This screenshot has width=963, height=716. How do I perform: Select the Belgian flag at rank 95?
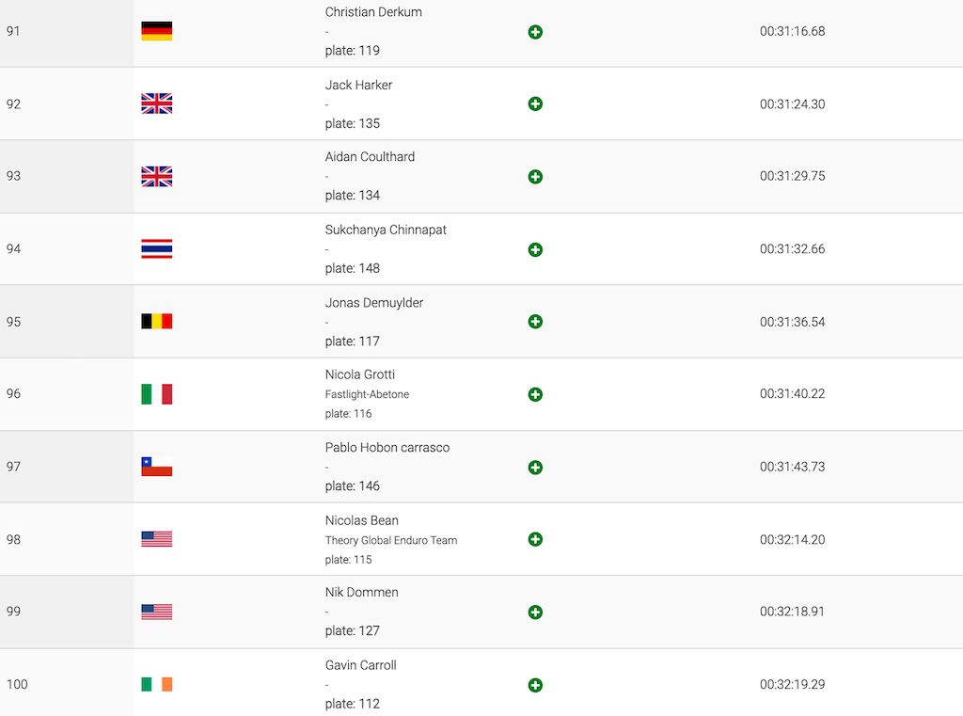[x=157, y=322]
